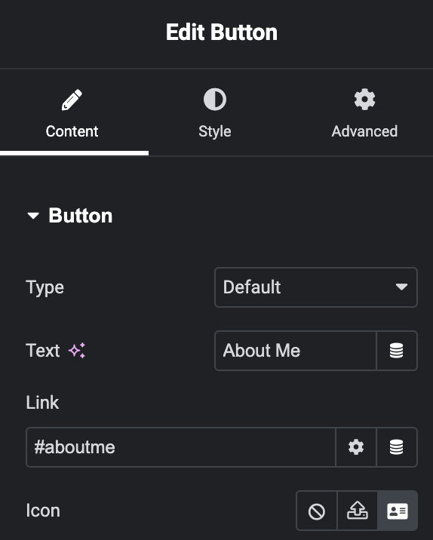Screen dimensions: 433x540
Task: Choose upload SVG icon option
Action: point(358,511)
